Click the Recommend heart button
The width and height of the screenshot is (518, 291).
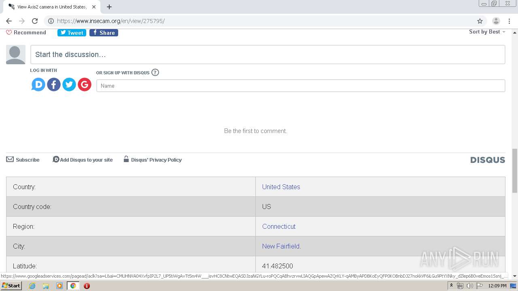pos(26,33)
